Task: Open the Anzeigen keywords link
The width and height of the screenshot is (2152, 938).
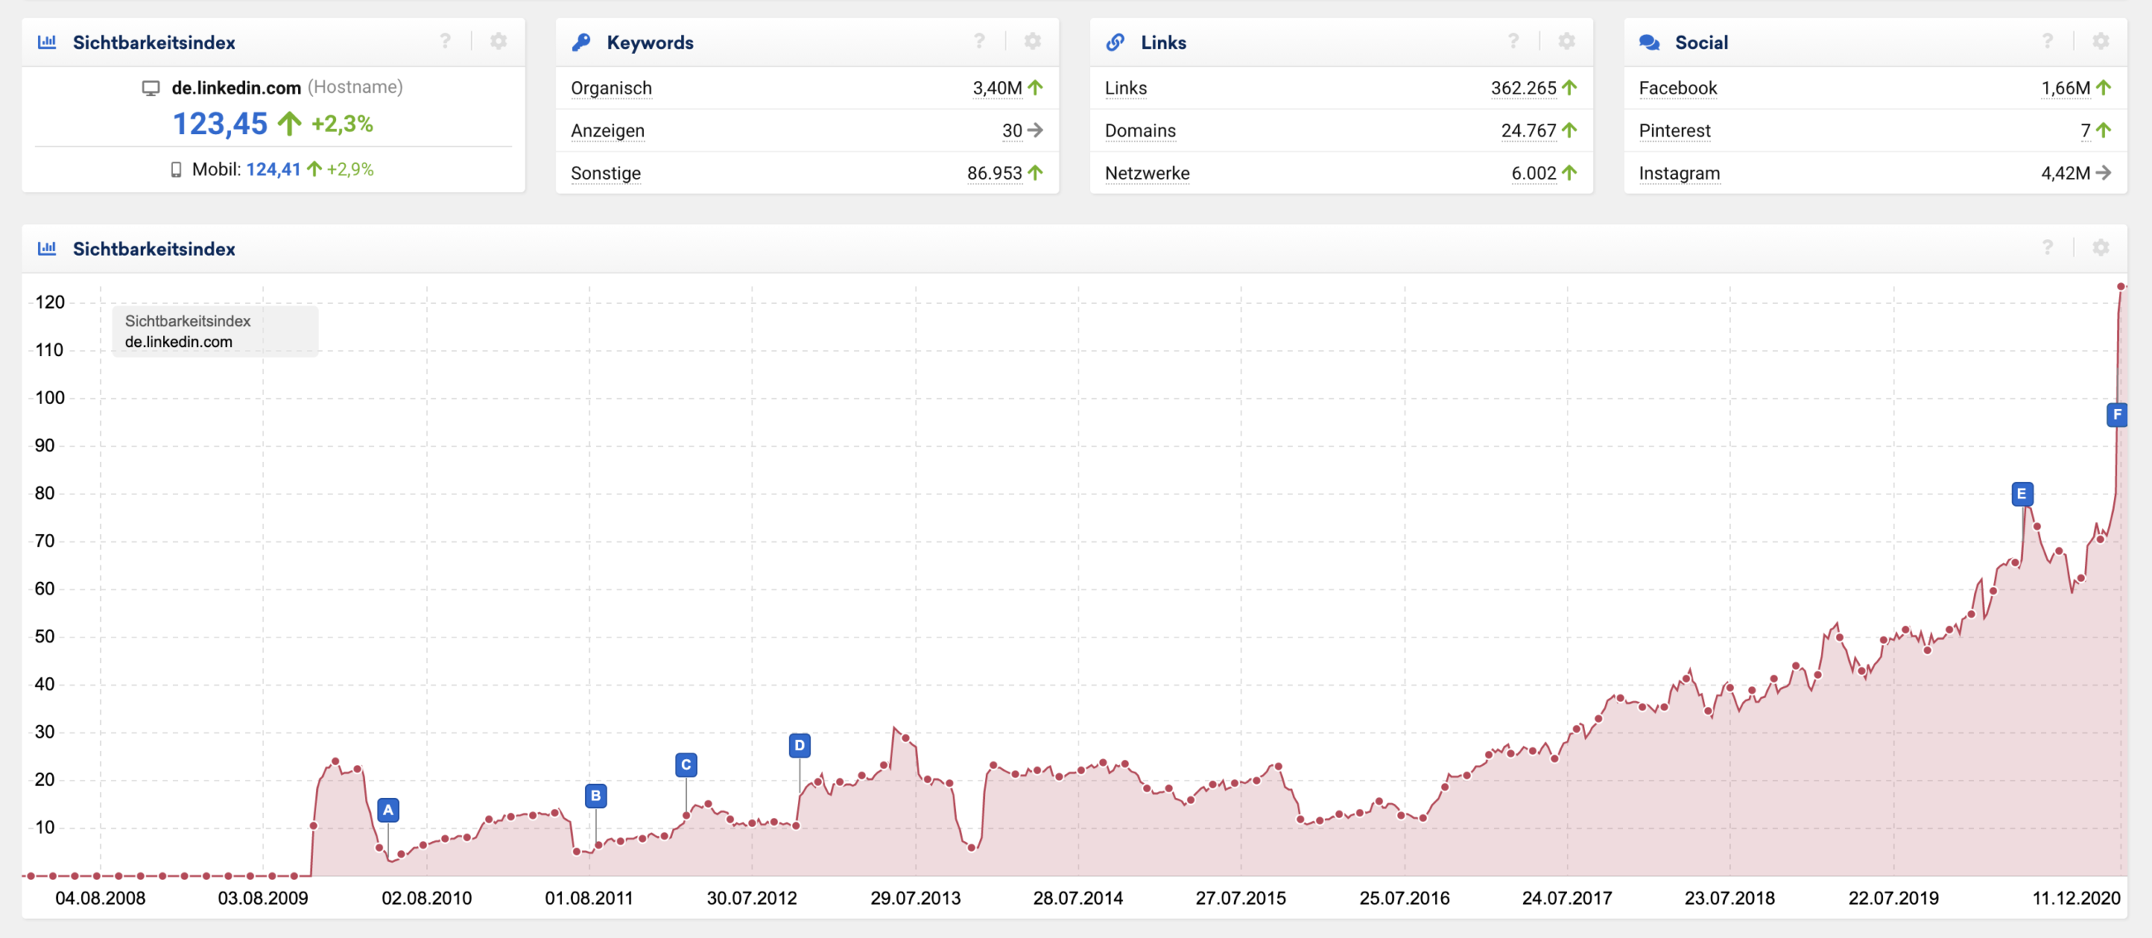Action: coord(608,130)
